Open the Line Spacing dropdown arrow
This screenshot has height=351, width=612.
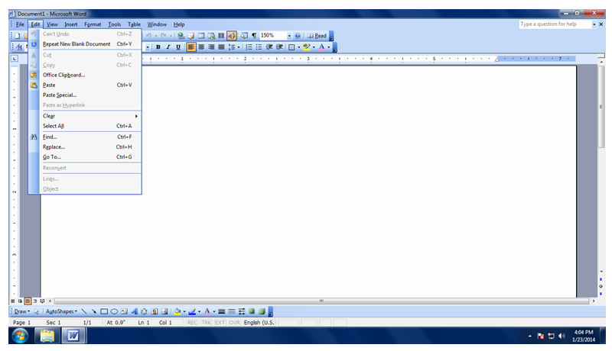pos(239,47)
